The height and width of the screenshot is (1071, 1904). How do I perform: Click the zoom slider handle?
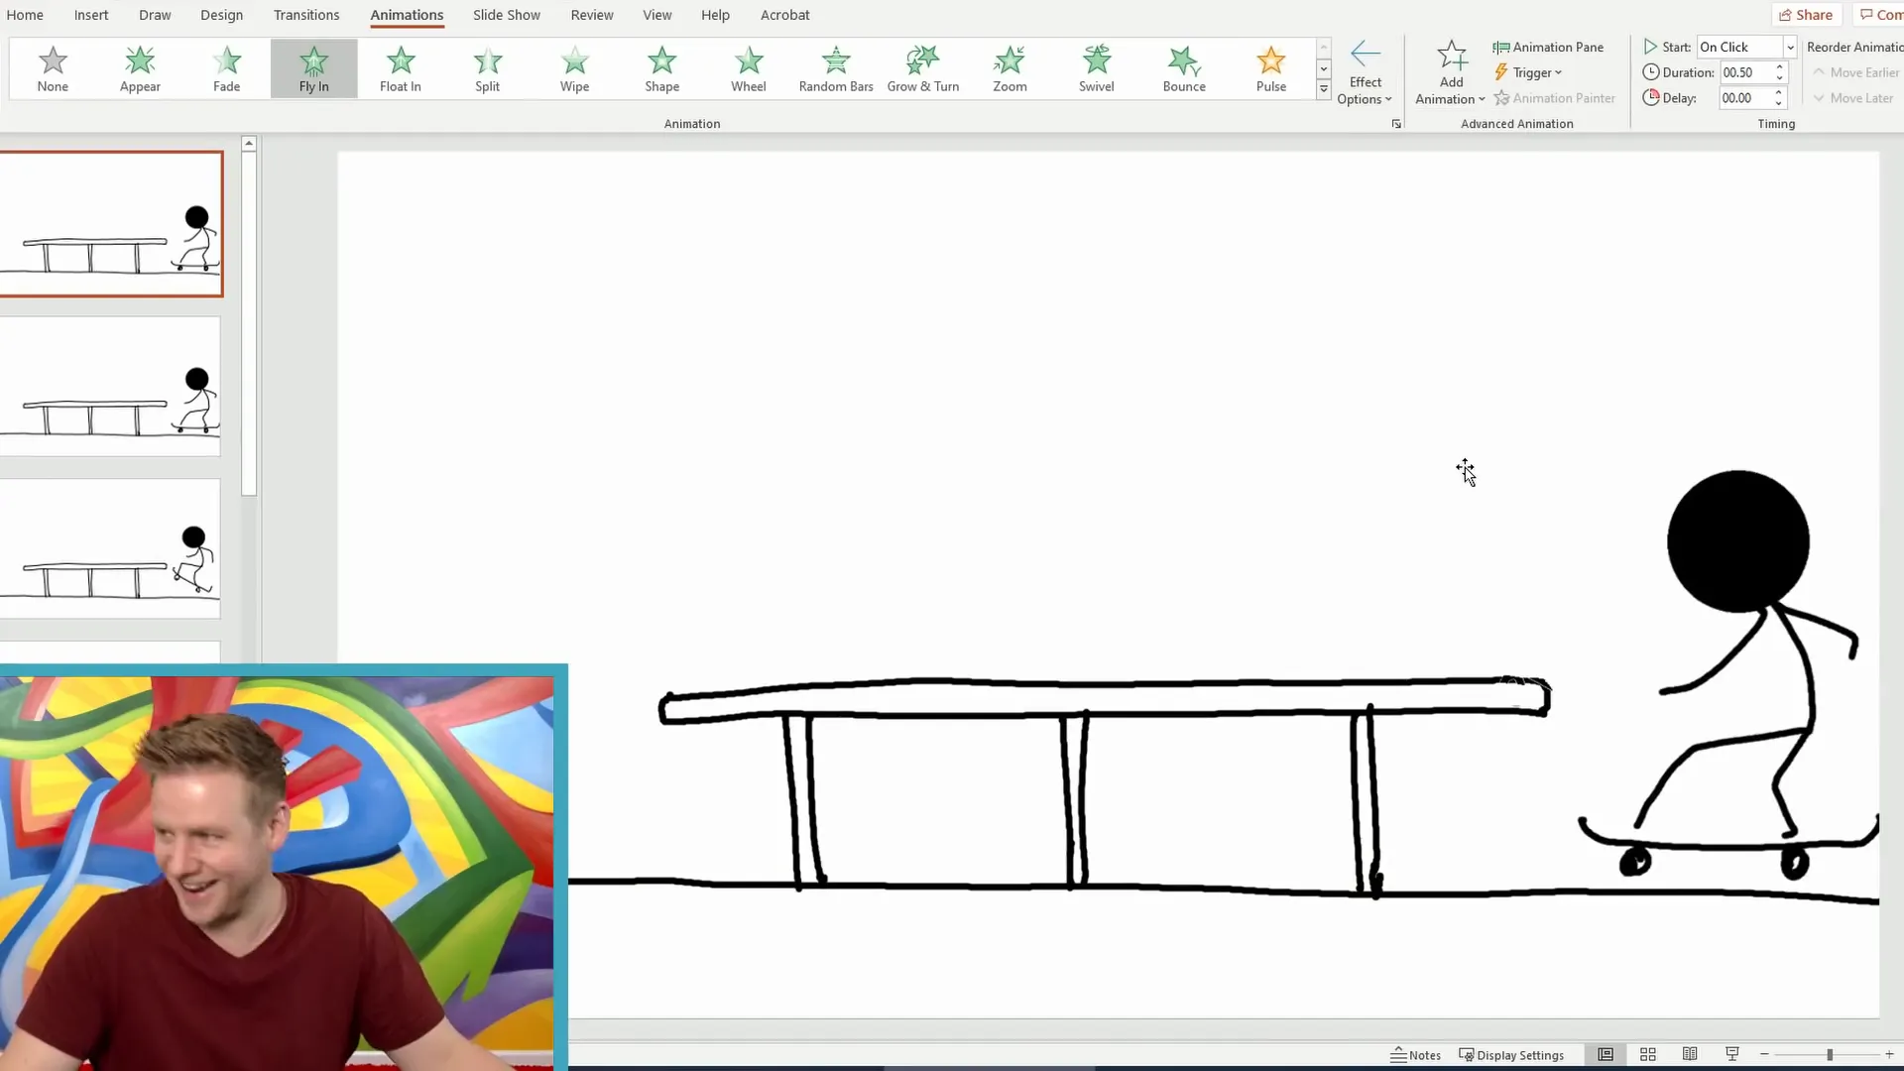click(x=1829, y=1054)
